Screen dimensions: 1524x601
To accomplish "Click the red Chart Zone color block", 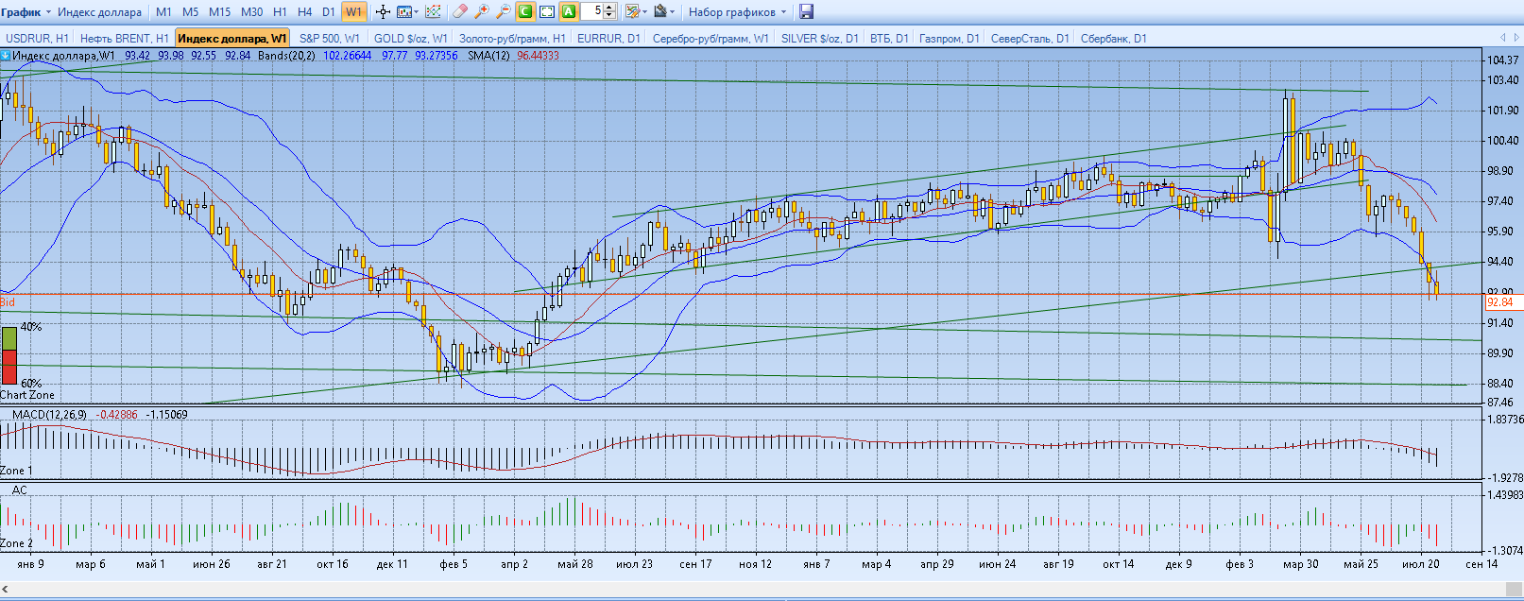I will click(9, 367).
